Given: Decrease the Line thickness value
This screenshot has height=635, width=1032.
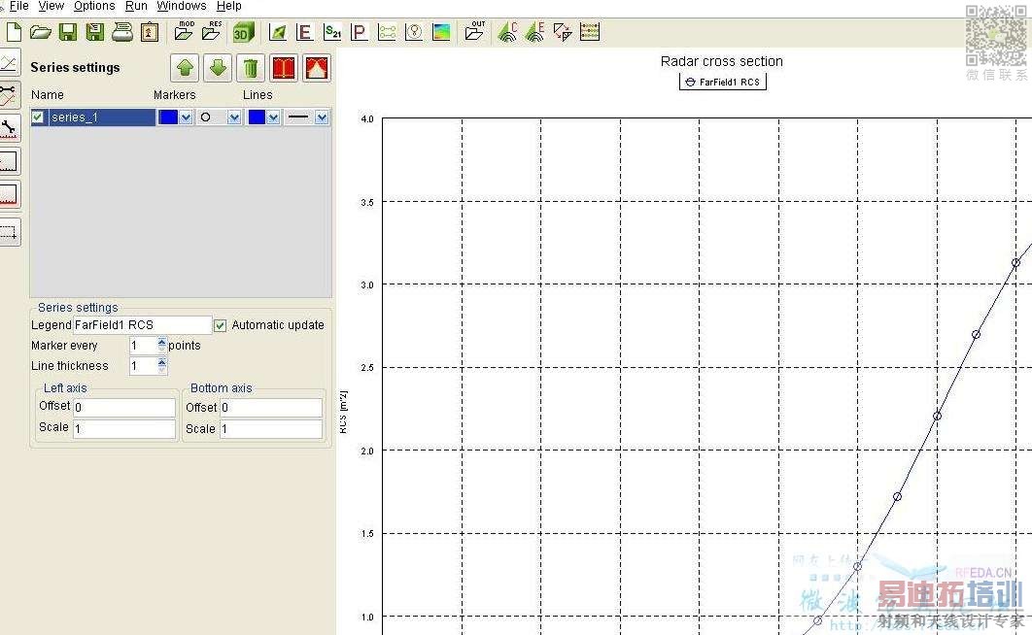Looking at the screenshot, I should click(162, 370).
